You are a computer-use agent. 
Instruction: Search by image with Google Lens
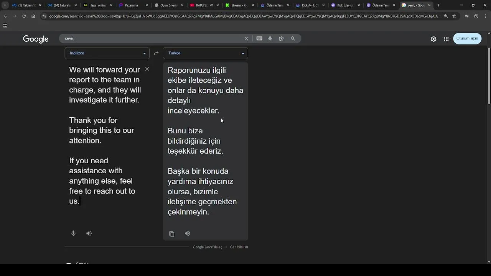point(281,38)
